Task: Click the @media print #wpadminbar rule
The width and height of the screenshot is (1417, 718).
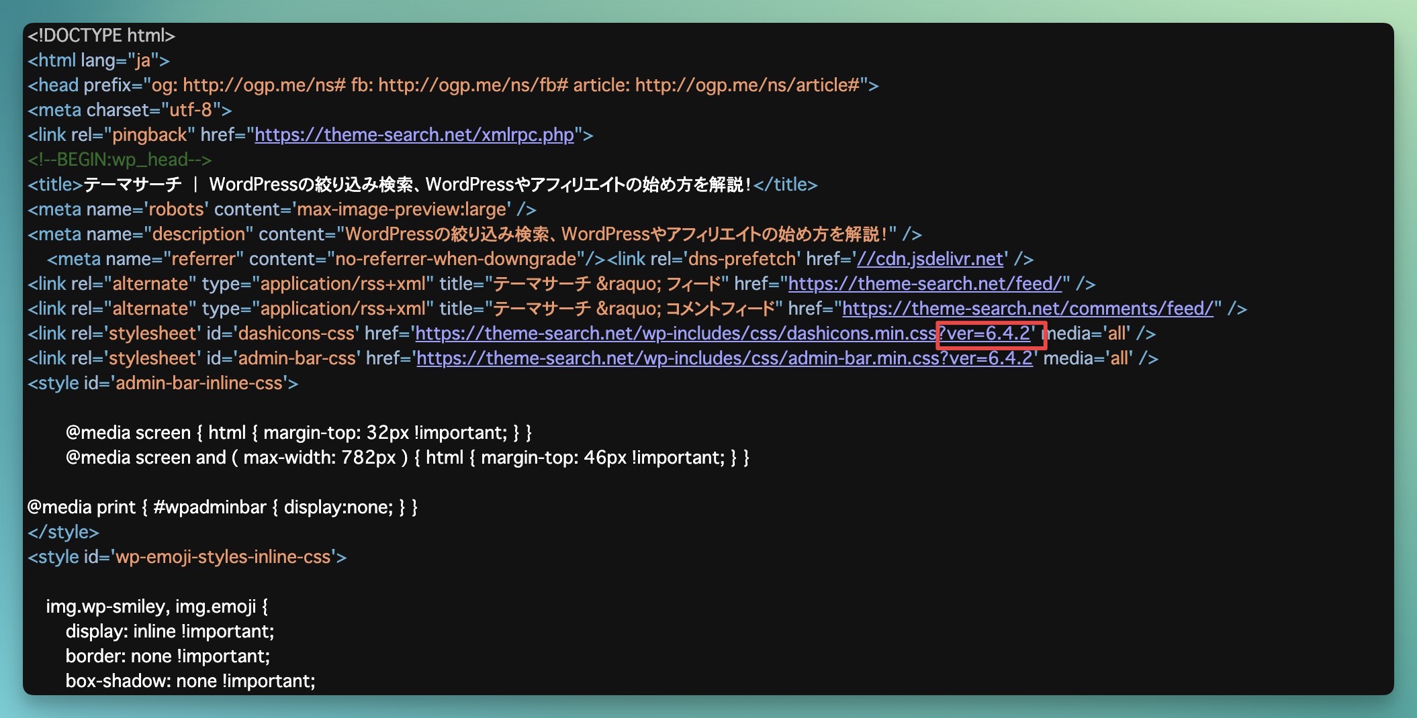Action: coord(222,507)
